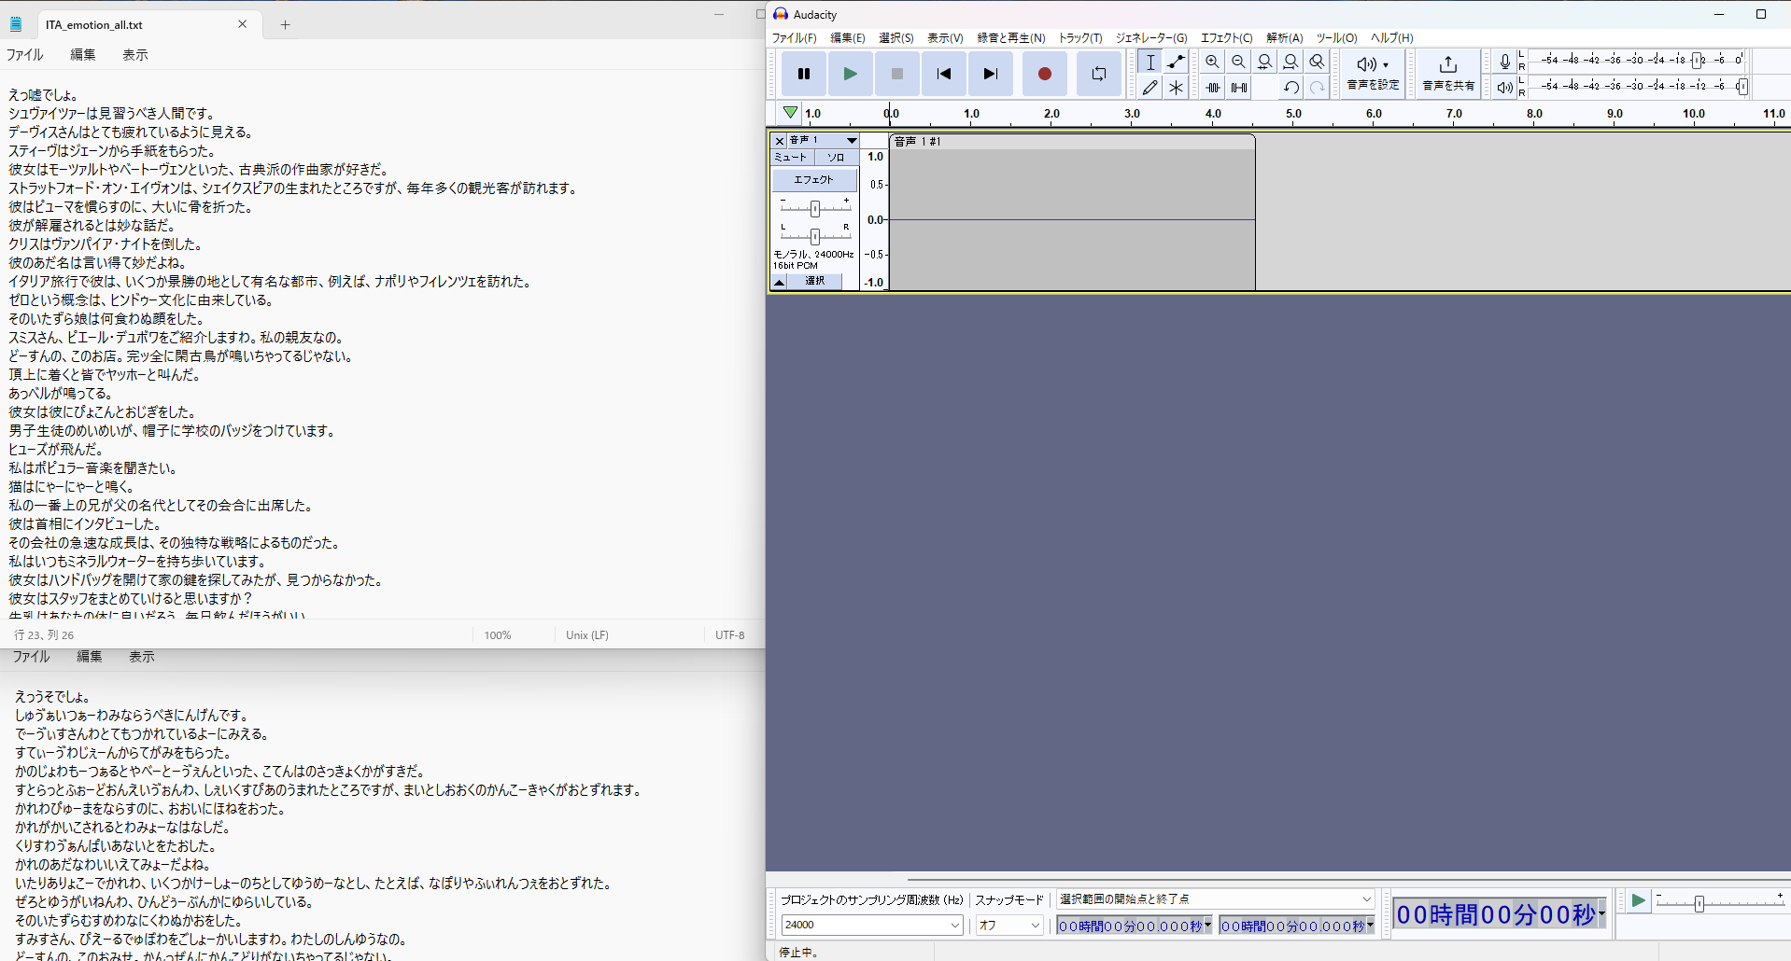The width and height of the screenshot is (1791, 961).
Task: Adjust the recording level slider on meter
Action: click(x=1697, y=60)
